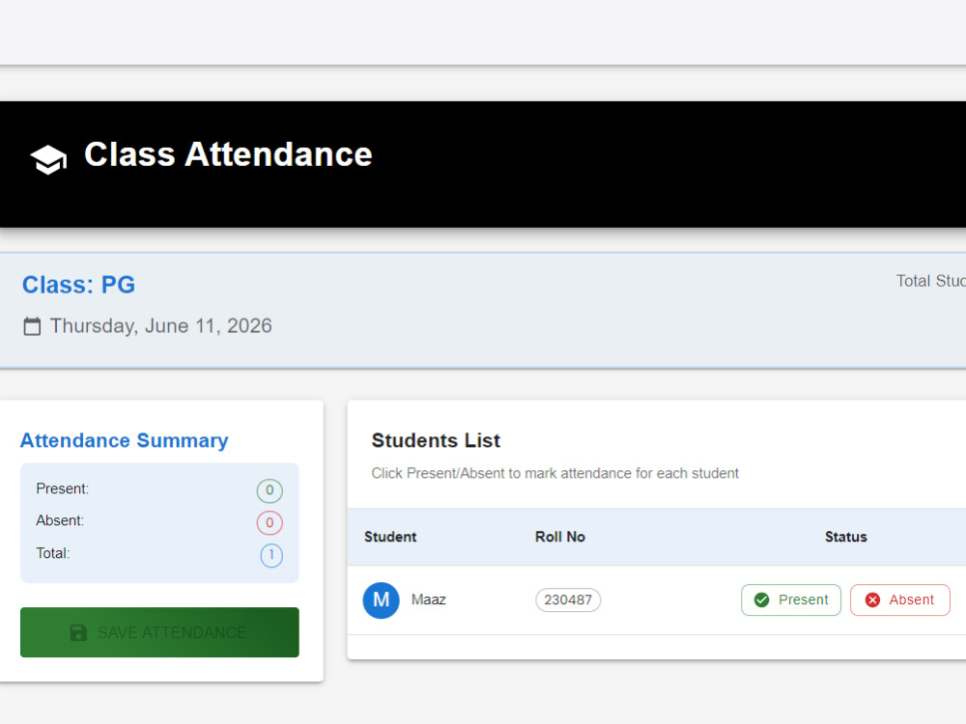Click the Absent count badge

(x=270, y=522)
